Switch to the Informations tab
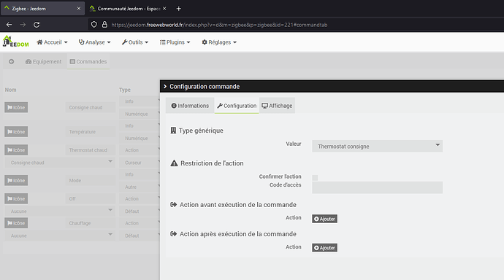The width and height of the screenshot is (504, 280). (x=190, y=106)
